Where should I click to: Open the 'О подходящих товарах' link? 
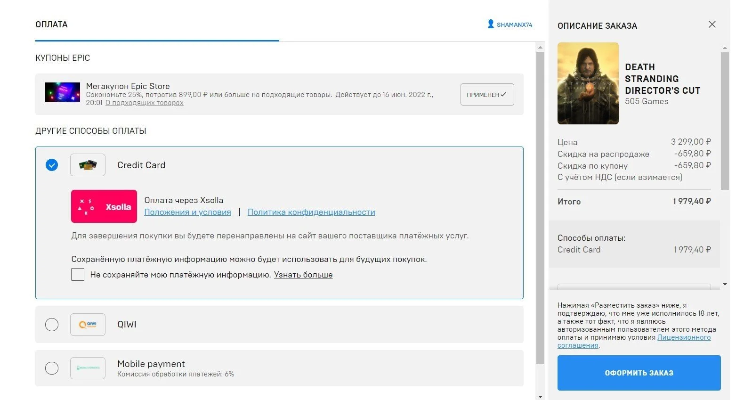point(145,103)
